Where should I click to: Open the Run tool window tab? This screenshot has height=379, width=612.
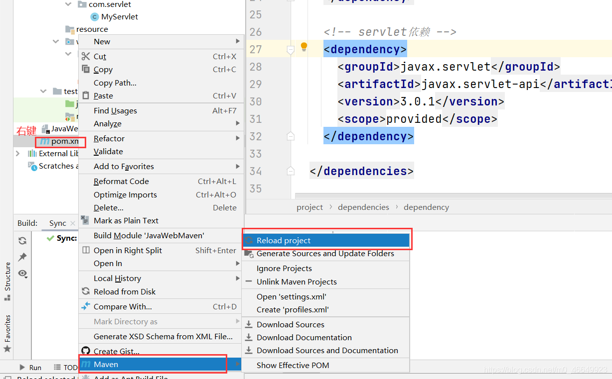pyautogui.click(x=30, y=368)
